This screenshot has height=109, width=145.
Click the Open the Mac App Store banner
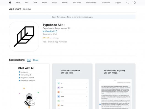pyautogui.click(x=72, y=17)
